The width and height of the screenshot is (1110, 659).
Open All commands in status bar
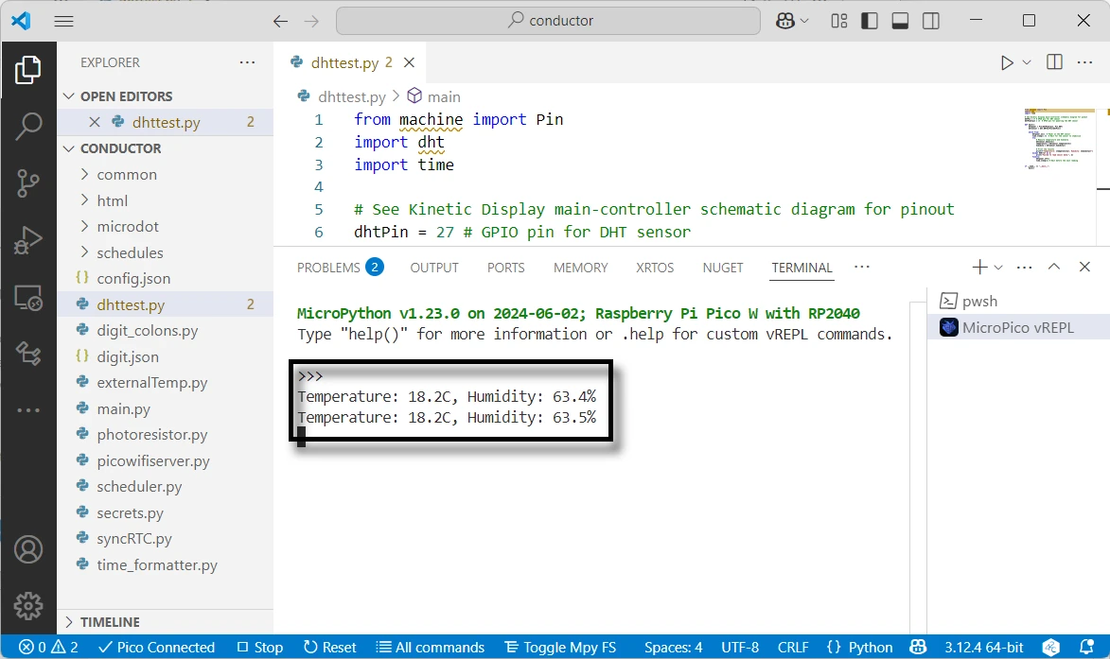tap(430, 647)
